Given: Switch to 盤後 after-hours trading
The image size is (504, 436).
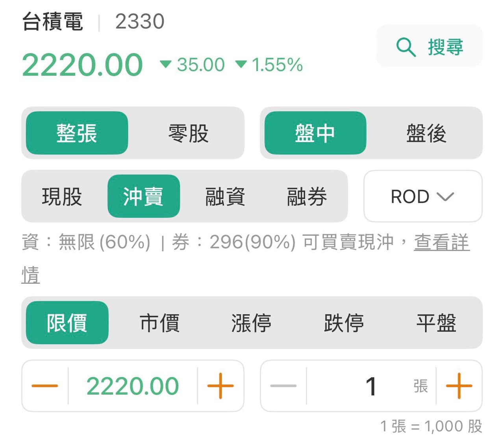Looking at the screenshot, I should click(x=426, y=133).
